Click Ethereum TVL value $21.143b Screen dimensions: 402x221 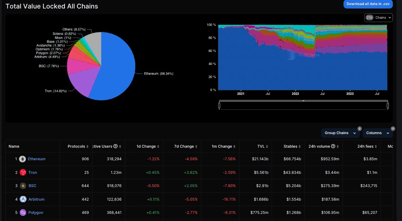[260, 159]
